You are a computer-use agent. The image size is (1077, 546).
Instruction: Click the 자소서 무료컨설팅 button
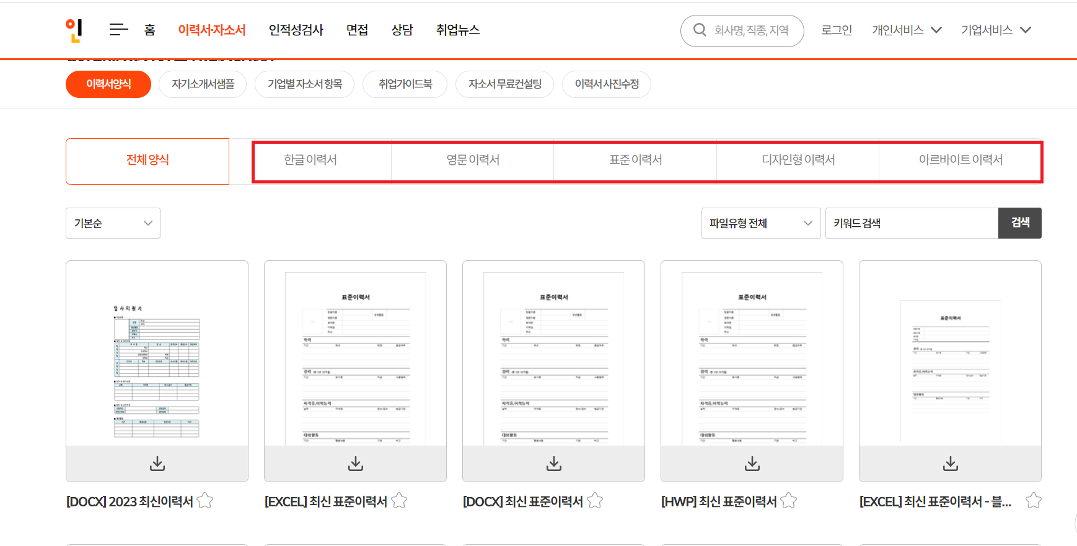(x=504, y=84)
